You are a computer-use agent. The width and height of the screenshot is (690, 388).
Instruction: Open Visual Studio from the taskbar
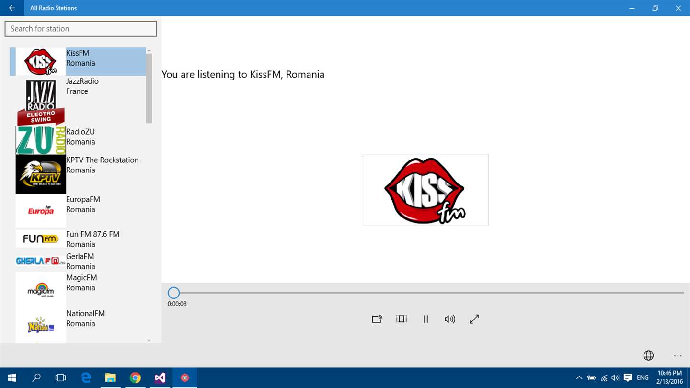pyautogui.click(x=160, y=378)
